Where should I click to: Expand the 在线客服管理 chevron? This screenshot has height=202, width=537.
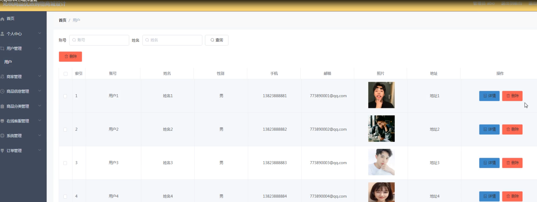point(40,121)
